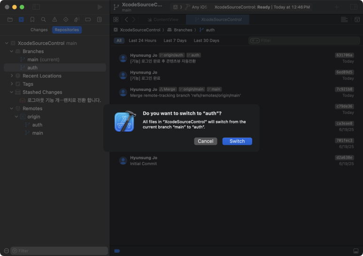Select the local auth branch
363x256 pixels.
(x=55, y=68)
